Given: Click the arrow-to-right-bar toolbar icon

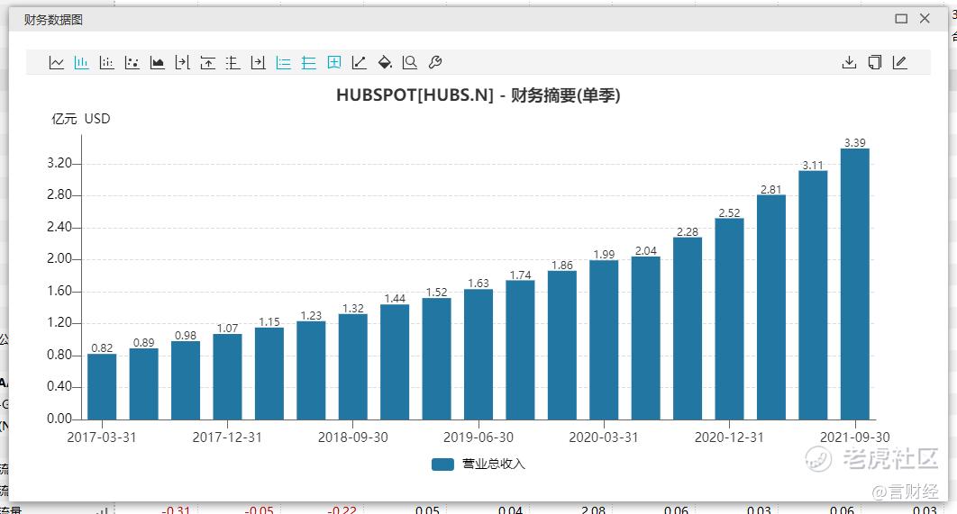Looking at the screenshot, I should click(258, 62).
